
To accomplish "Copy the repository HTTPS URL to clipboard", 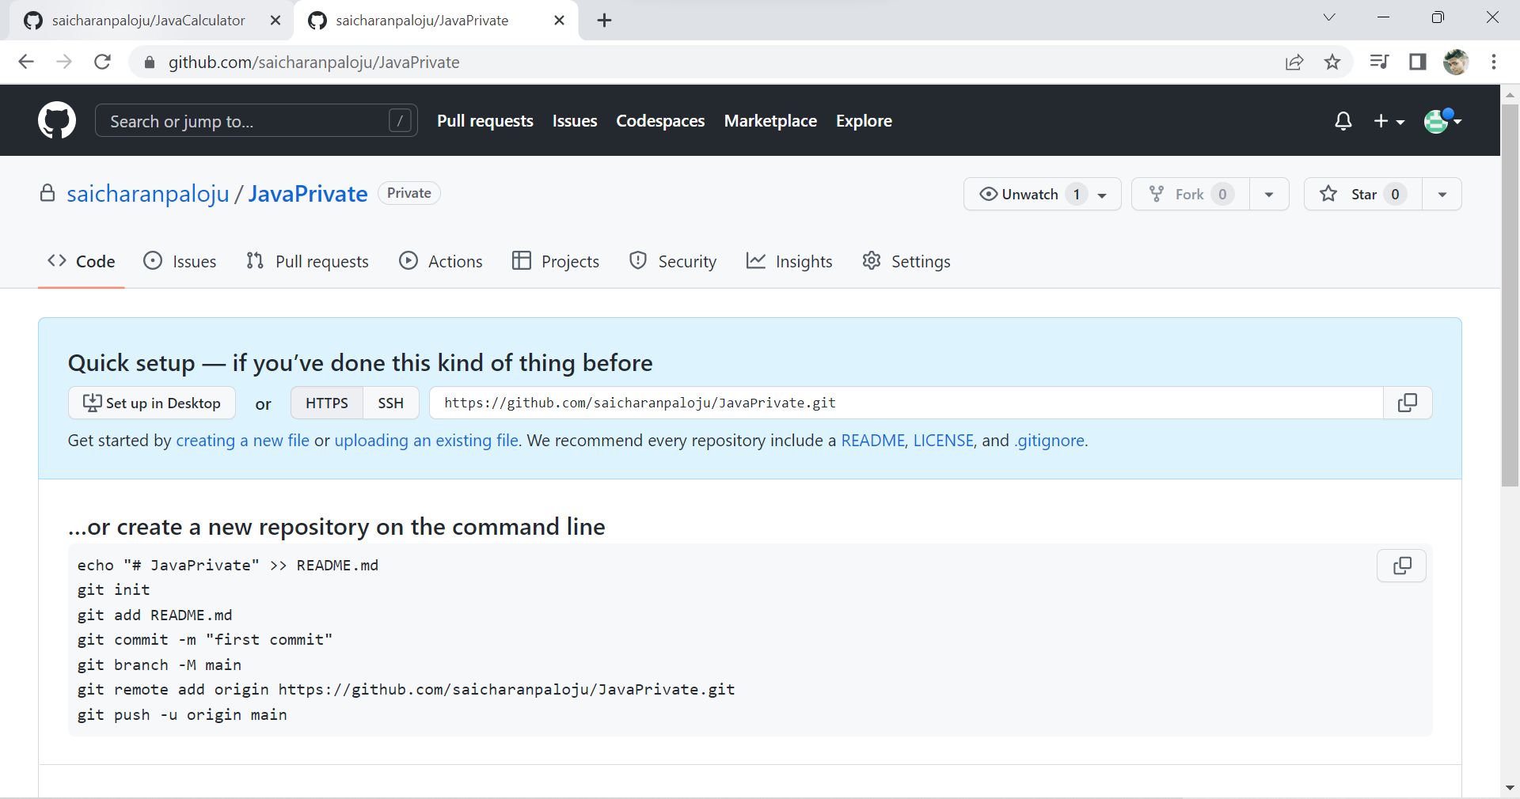I will [1407, 403].
